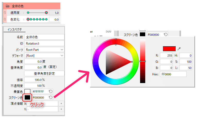Pick a color with the eyedropper tool

(x=179, y=49)
